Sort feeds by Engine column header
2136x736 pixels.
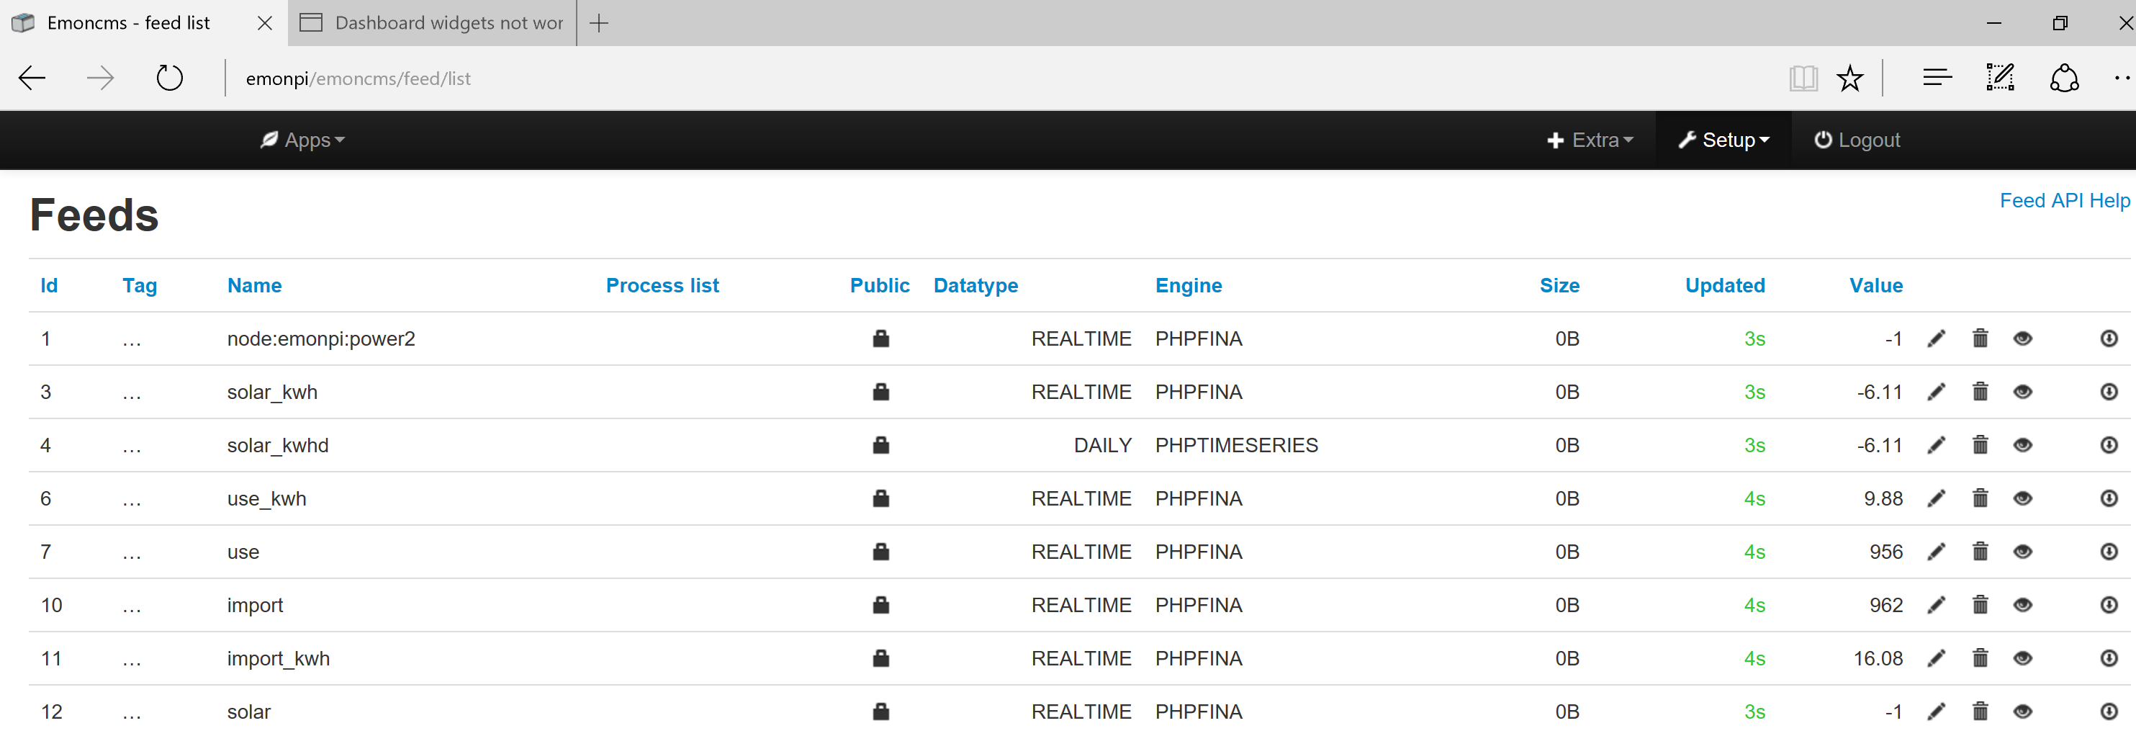point(1189,285)
